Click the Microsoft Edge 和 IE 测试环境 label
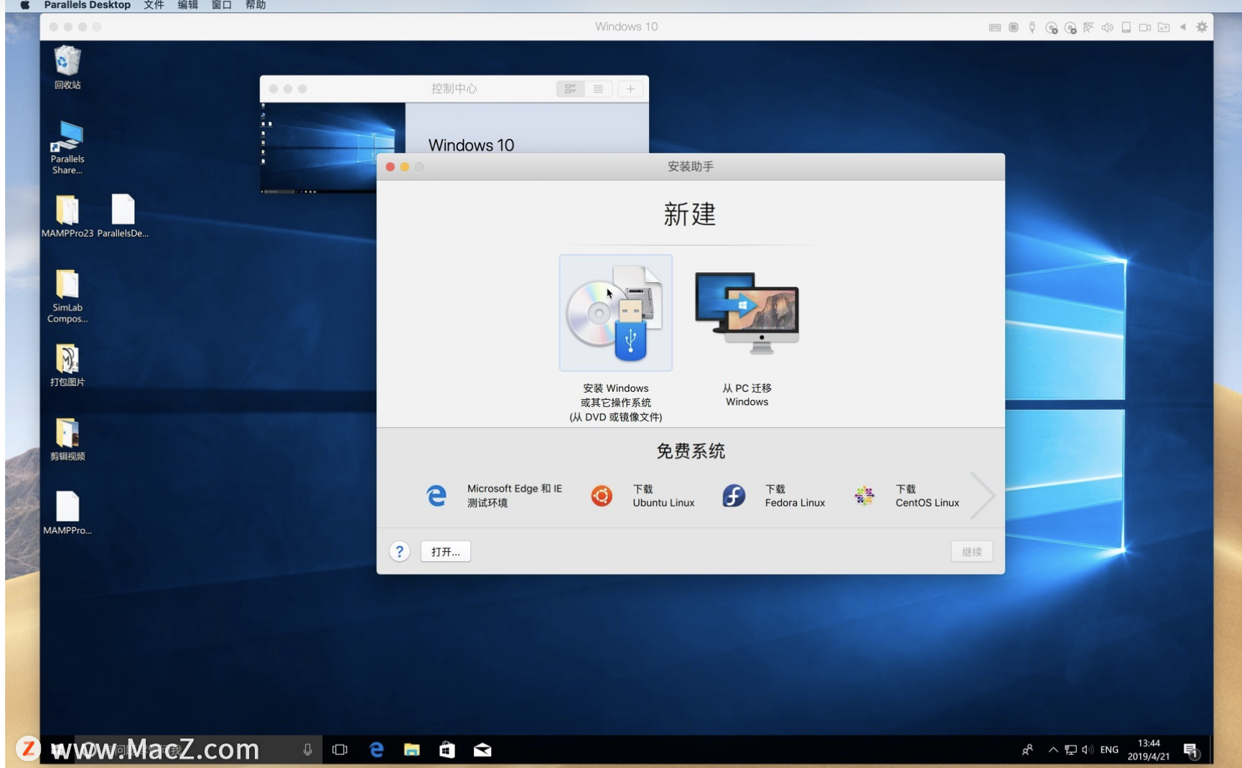This screenshot has height=768, width=1242. [515, 495]
